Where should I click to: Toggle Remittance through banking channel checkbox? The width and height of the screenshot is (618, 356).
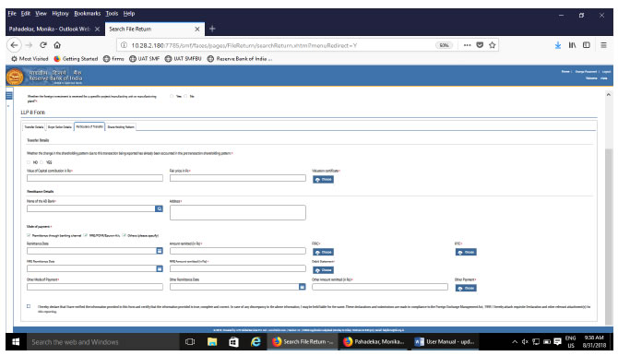[29, 235]
